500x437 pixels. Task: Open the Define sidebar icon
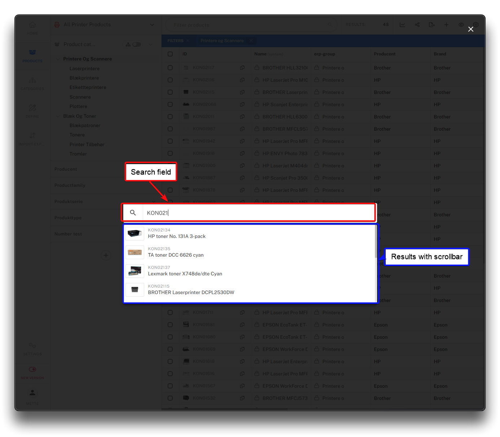[x=32, y=111]
